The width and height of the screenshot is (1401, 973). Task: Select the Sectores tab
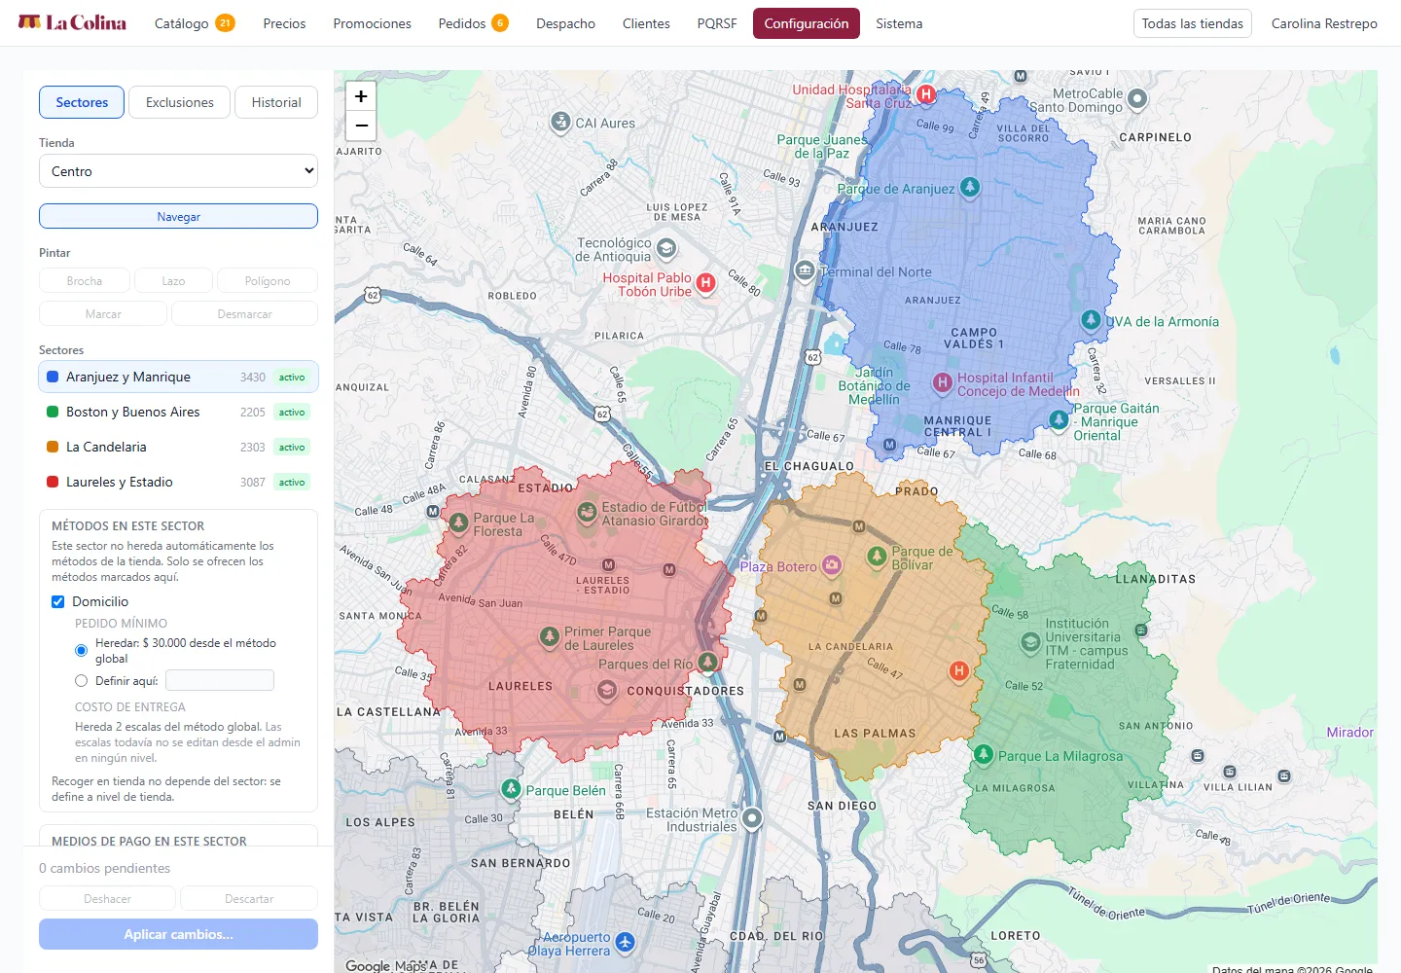click(82, 102)
